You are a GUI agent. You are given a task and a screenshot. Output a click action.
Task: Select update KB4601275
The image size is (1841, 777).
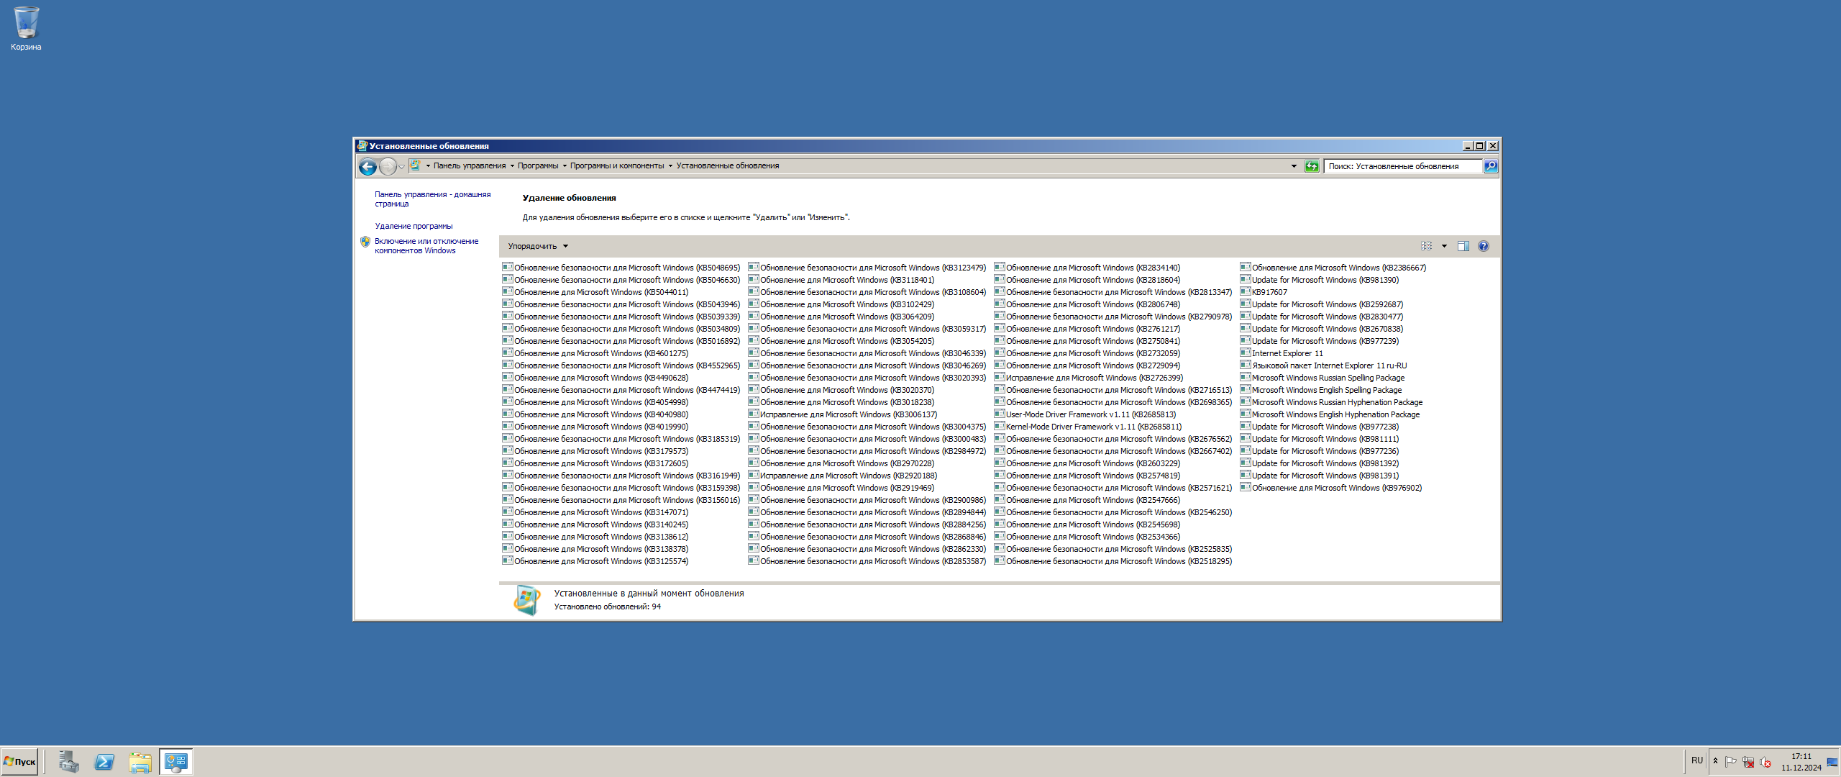[x=595, y=353]
